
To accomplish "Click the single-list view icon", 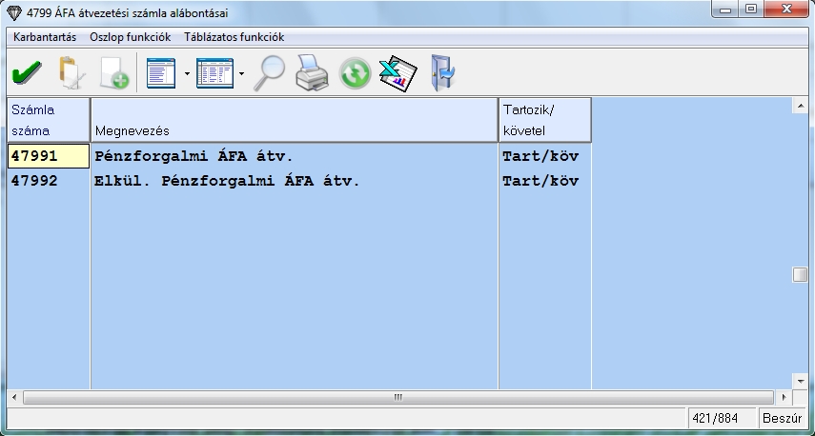I will pos(162,72).
